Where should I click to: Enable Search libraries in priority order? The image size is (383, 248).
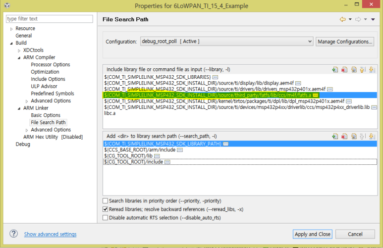click(x=105, y=201)
